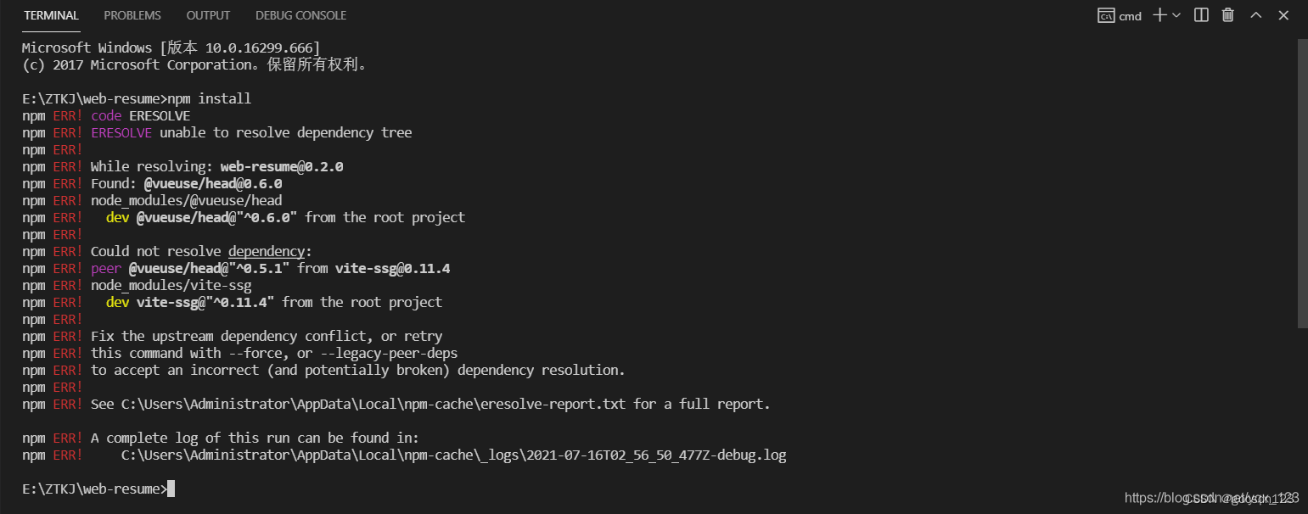Select the cmd terminal icon in the top bar

pos(1119,14)
